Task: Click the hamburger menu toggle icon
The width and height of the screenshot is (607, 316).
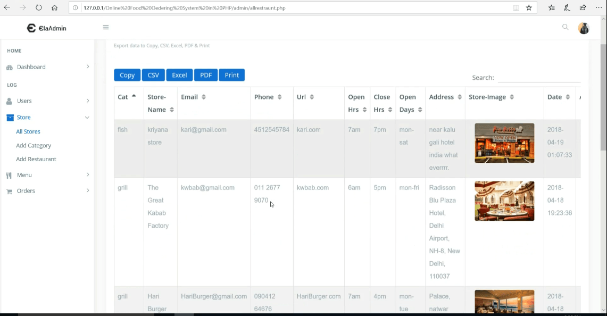Action: pos(106,28)
